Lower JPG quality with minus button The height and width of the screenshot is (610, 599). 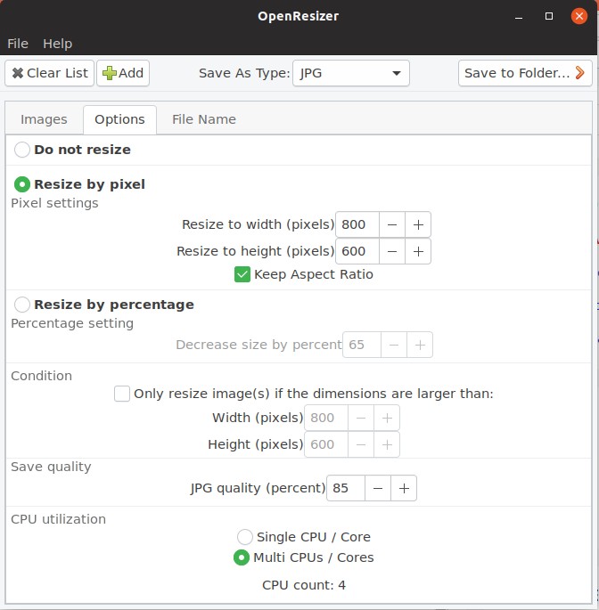click(x=378, y=488)
